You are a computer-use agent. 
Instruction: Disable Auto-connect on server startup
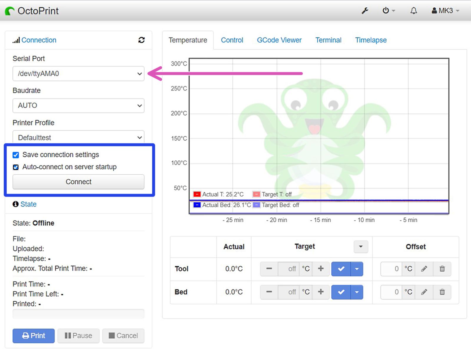pos(16,167)
